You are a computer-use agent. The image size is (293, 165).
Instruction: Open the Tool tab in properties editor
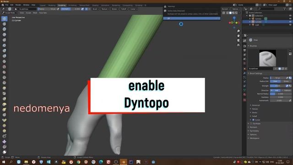coord(244,41)
